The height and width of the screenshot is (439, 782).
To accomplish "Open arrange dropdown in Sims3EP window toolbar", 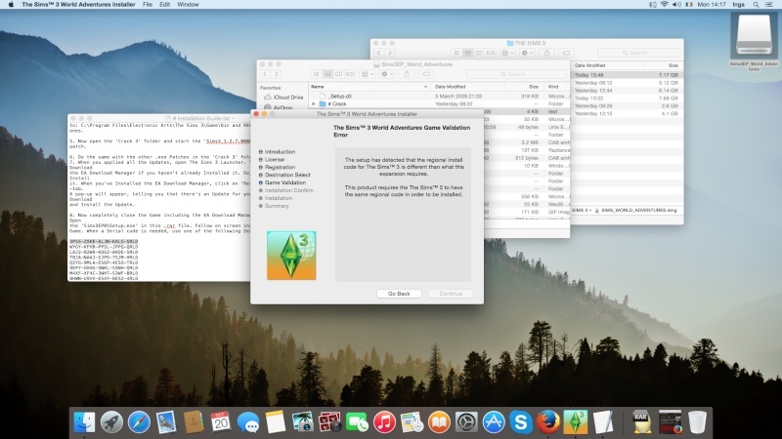I will tap(368, 74).
